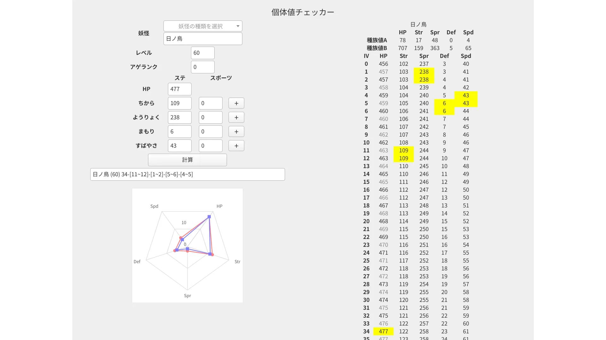Click the highlighted 43 Spd cell in IV row 5
Screen dimensions: 606x340
pos(466,103)
